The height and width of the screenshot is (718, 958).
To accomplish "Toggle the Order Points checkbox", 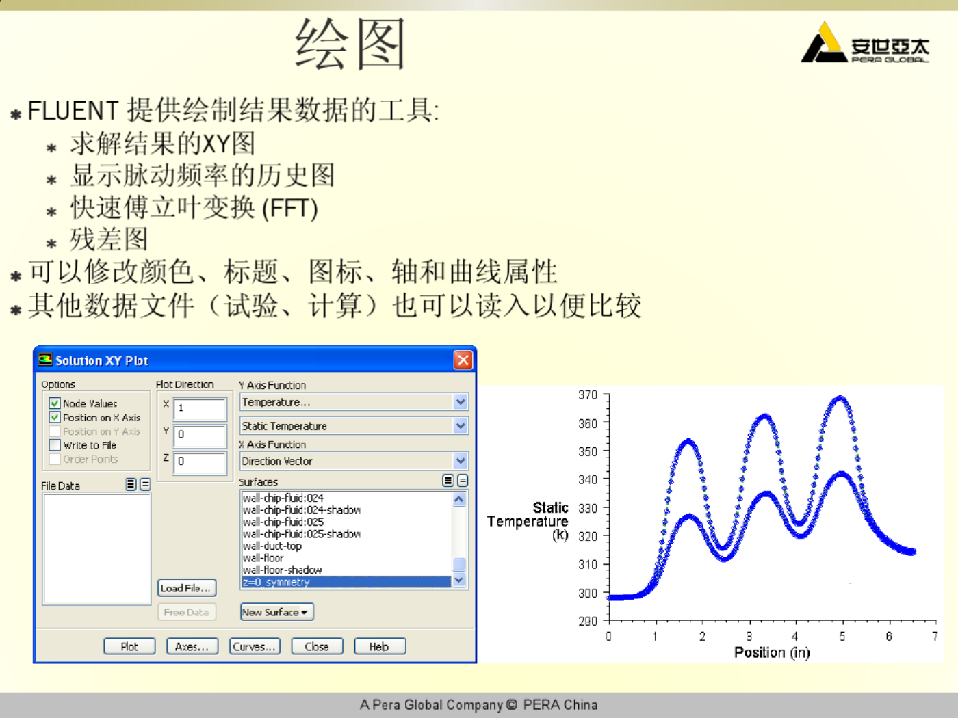I will (55, 460).
